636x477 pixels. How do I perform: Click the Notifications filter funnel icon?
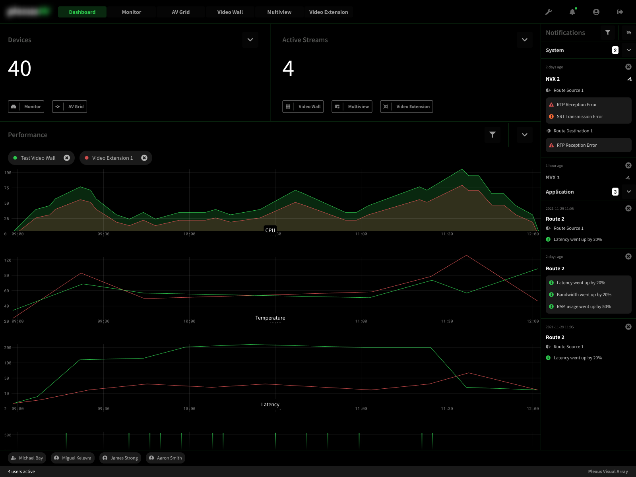[608, 33]
